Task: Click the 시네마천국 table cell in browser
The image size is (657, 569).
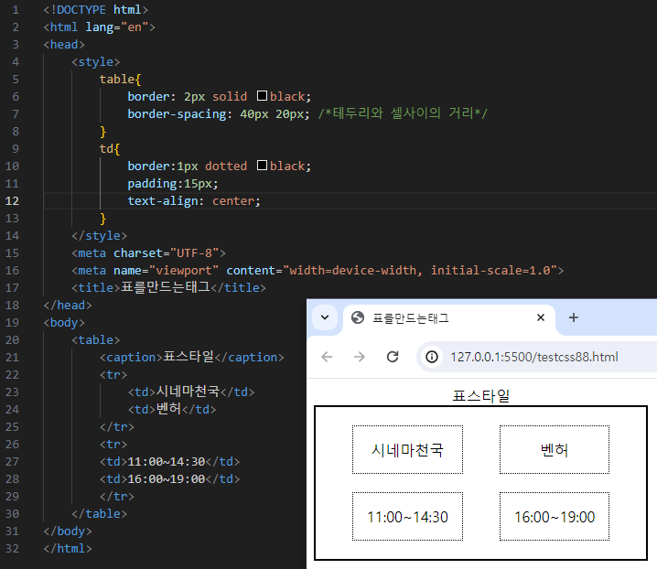Action: tap(407, 449)
